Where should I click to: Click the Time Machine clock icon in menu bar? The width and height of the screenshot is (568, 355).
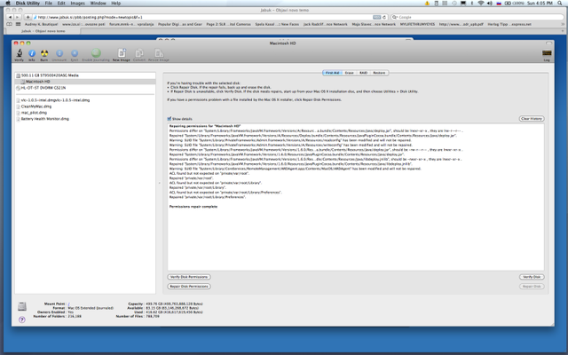[x=454, y=3]
